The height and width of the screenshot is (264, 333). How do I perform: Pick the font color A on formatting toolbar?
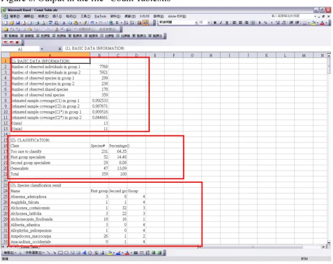coord(322,23)
